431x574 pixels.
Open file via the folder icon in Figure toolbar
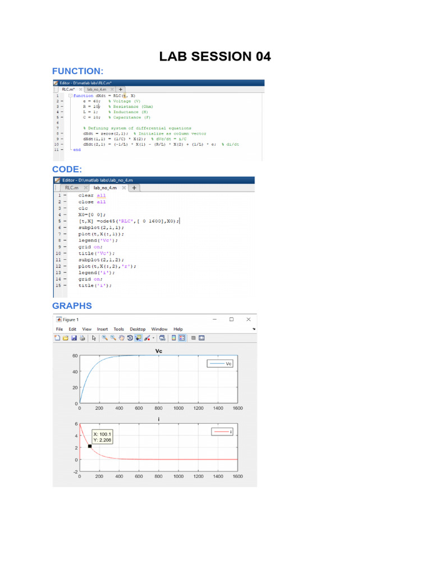click(66, 338)
